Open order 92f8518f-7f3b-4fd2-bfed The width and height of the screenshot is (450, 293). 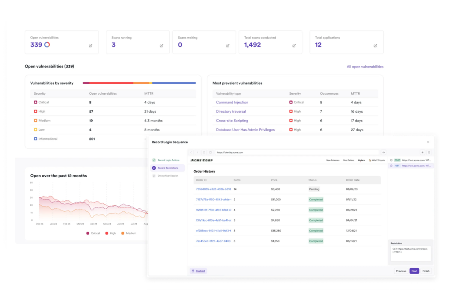[x=213, y=210]
